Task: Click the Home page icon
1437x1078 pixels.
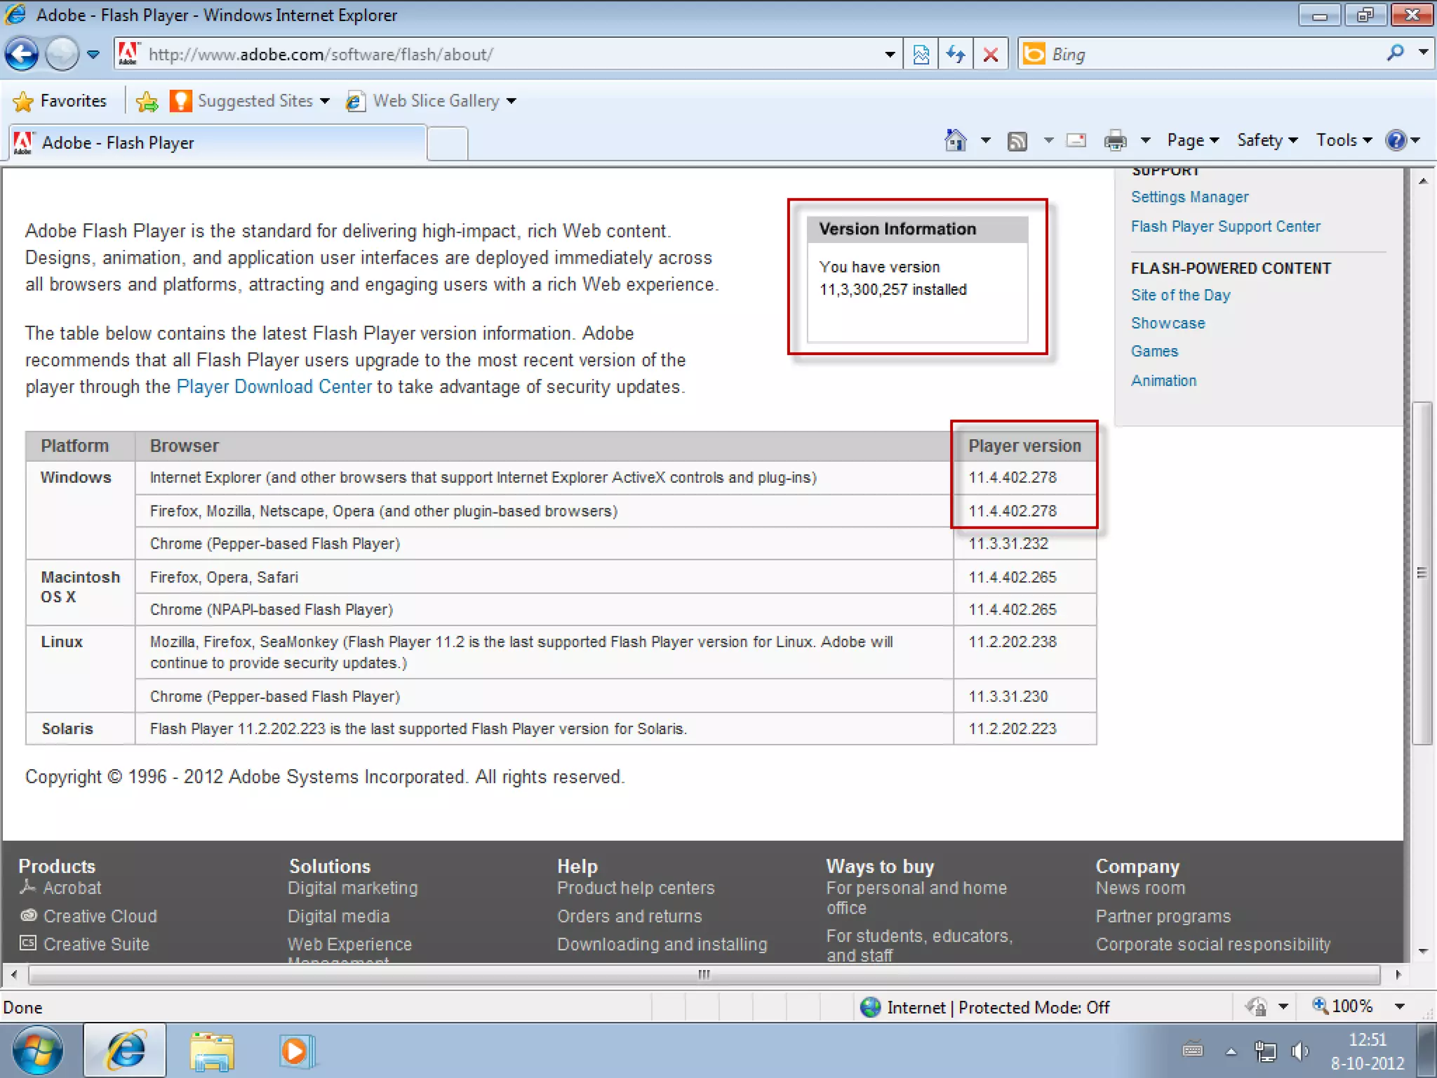Action: [956, 140]
